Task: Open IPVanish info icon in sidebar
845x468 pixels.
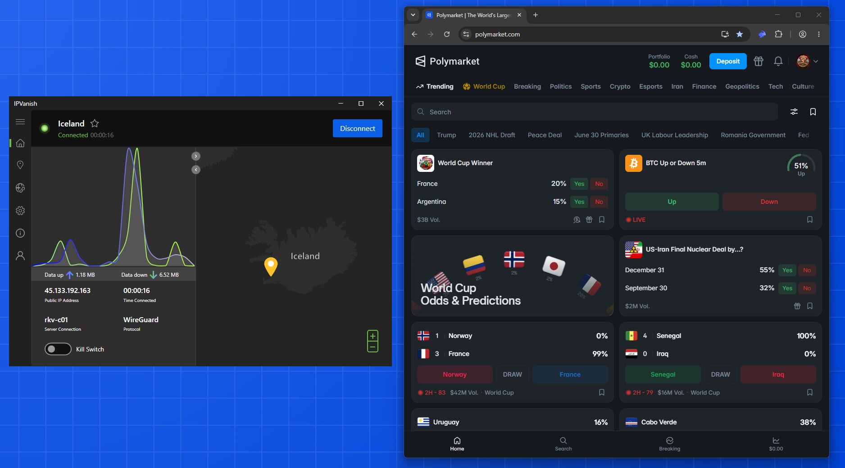Action: coord(20,233)
